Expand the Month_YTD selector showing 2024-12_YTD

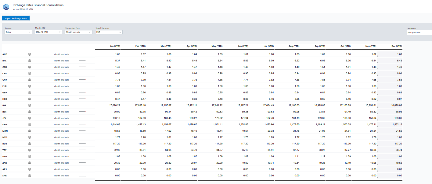coord(48,32)
